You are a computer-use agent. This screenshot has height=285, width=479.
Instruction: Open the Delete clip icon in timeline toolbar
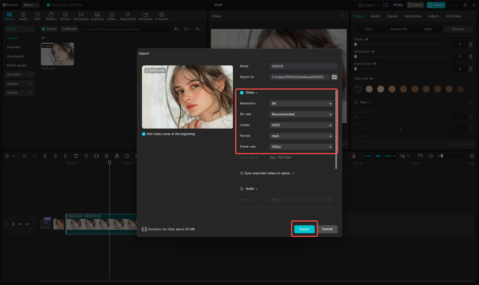[x=76, y=156]
